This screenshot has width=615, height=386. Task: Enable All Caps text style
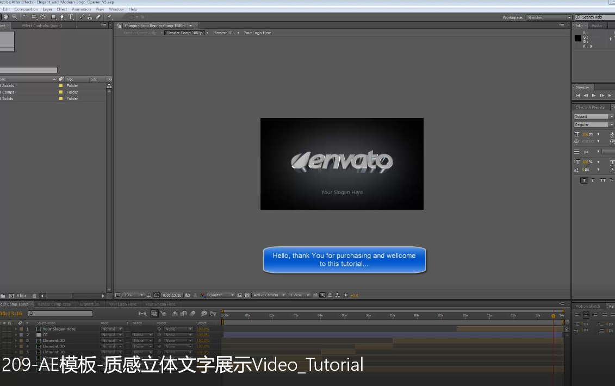coord(602,180)
